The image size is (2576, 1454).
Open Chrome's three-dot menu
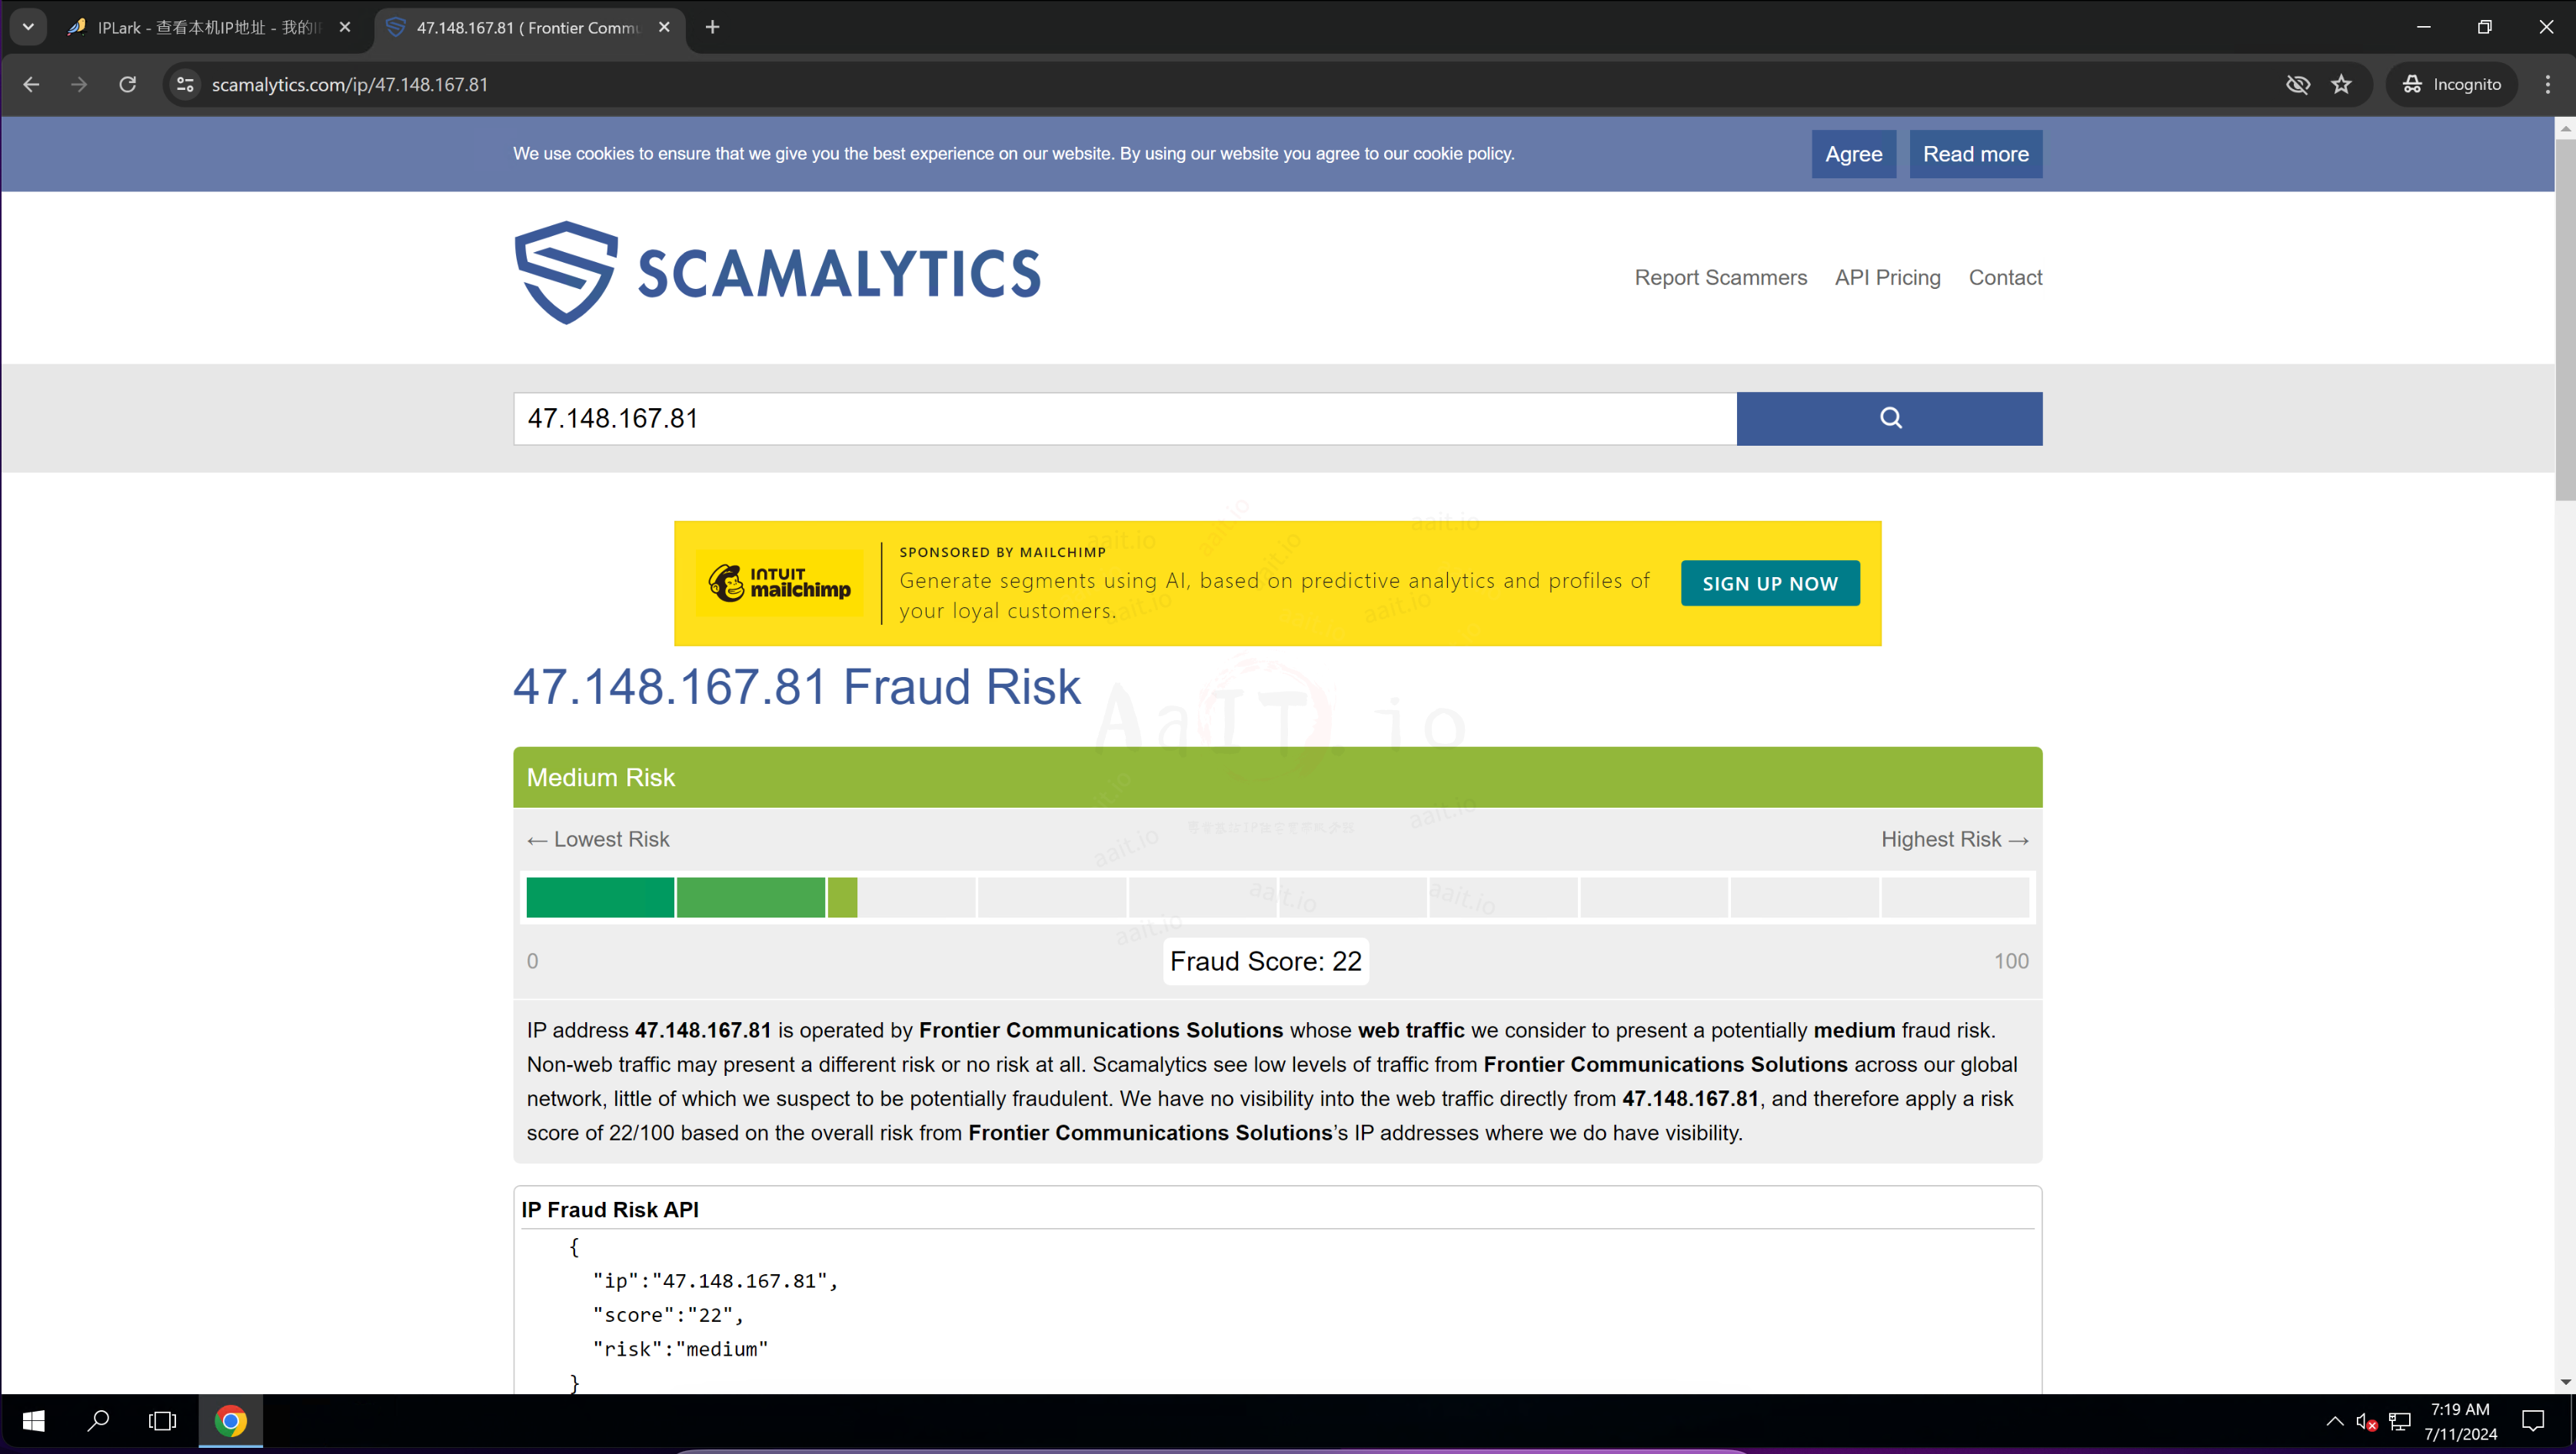(2548, 85)
